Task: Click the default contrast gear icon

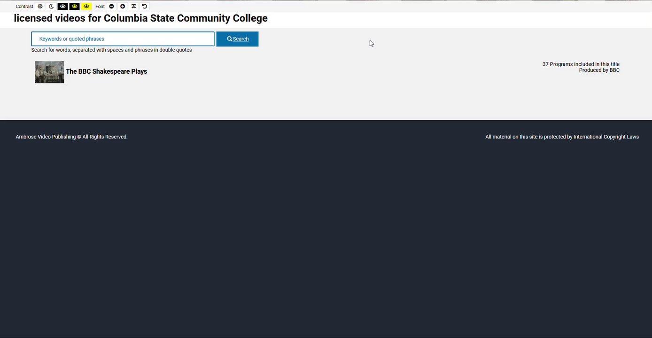Action: tap(40, 7)
